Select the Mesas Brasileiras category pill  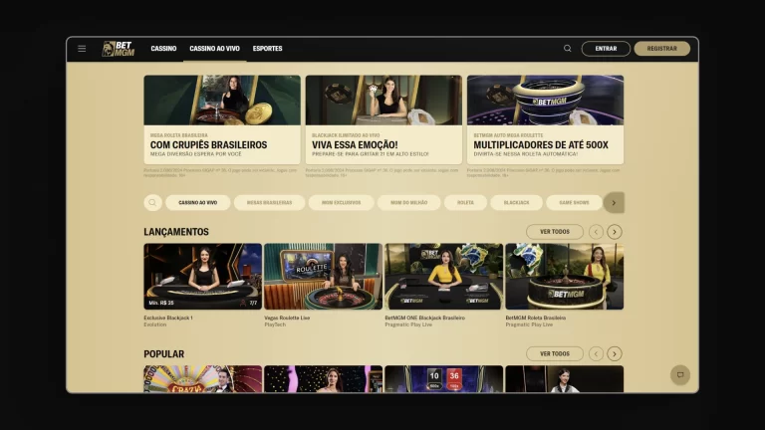click(x=269, y=202)
